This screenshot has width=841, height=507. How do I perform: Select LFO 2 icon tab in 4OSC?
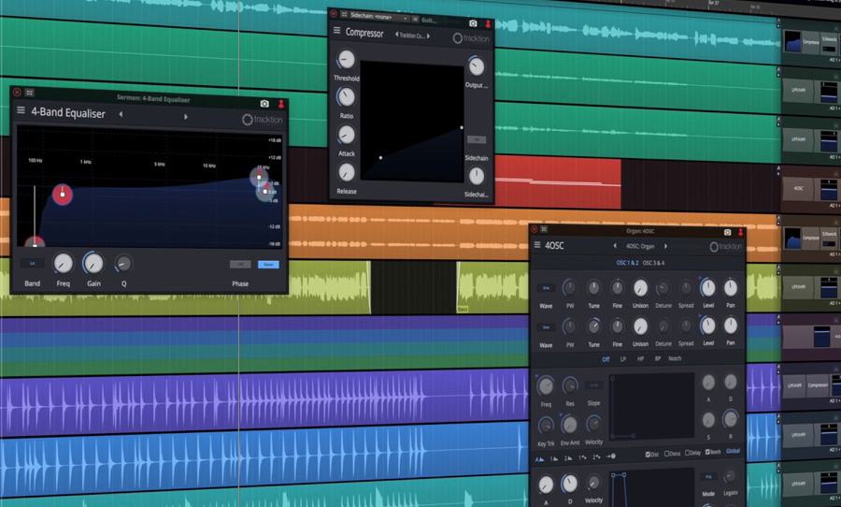click(x=596, y=457)
